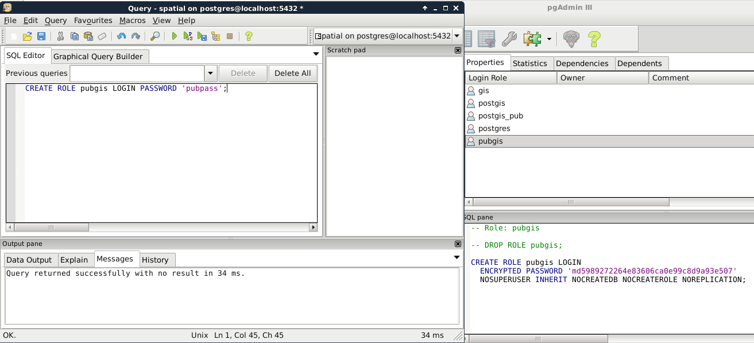The image size is (754, 343).
Task: Open the Macros menu
Action: pos(132,20)
